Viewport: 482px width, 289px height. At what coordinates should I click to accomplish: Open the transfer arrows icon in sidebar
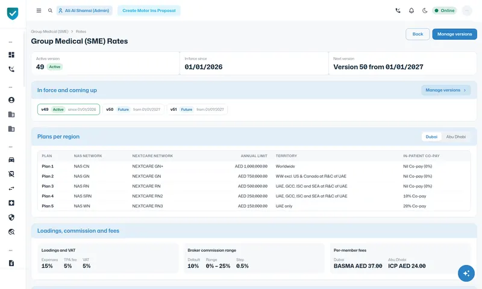(11, 188)
